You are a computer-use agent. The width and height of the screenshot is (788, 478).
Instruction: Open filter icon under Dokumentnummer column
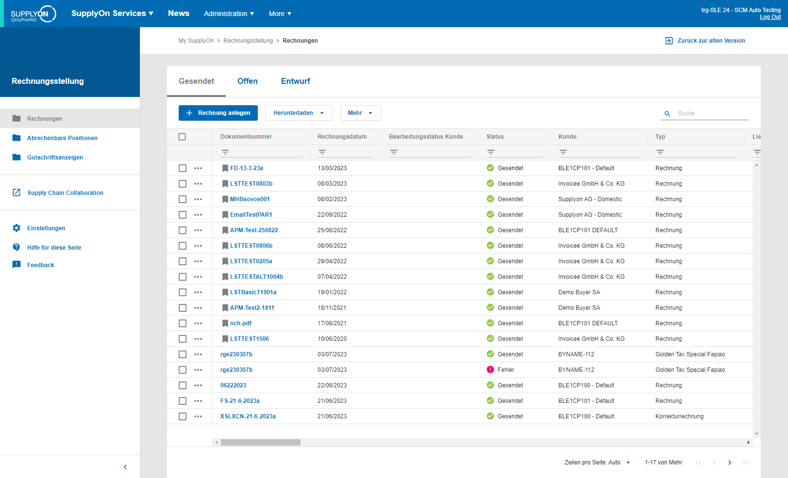point(225,152)
